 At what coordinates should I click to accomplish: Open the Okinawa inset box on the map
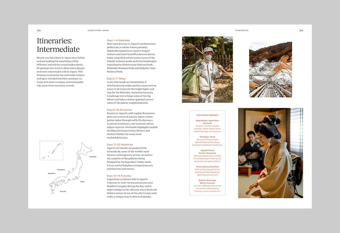pos(51,150)
